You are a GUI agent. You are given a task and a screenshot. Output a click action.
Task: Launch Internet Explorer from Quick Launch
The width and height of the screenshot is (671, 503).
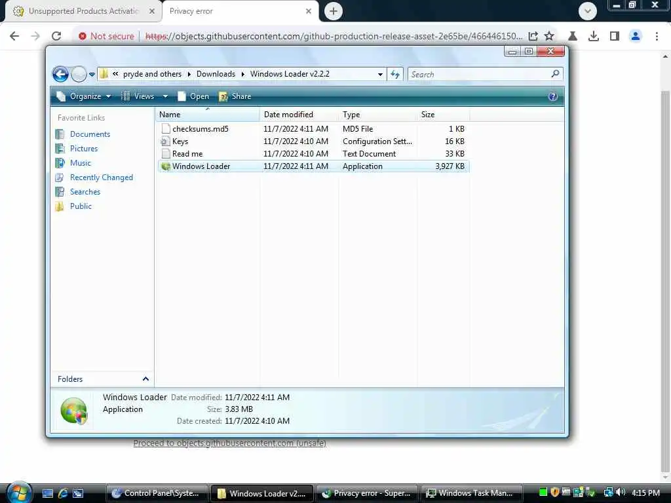(x=63, y=494)
